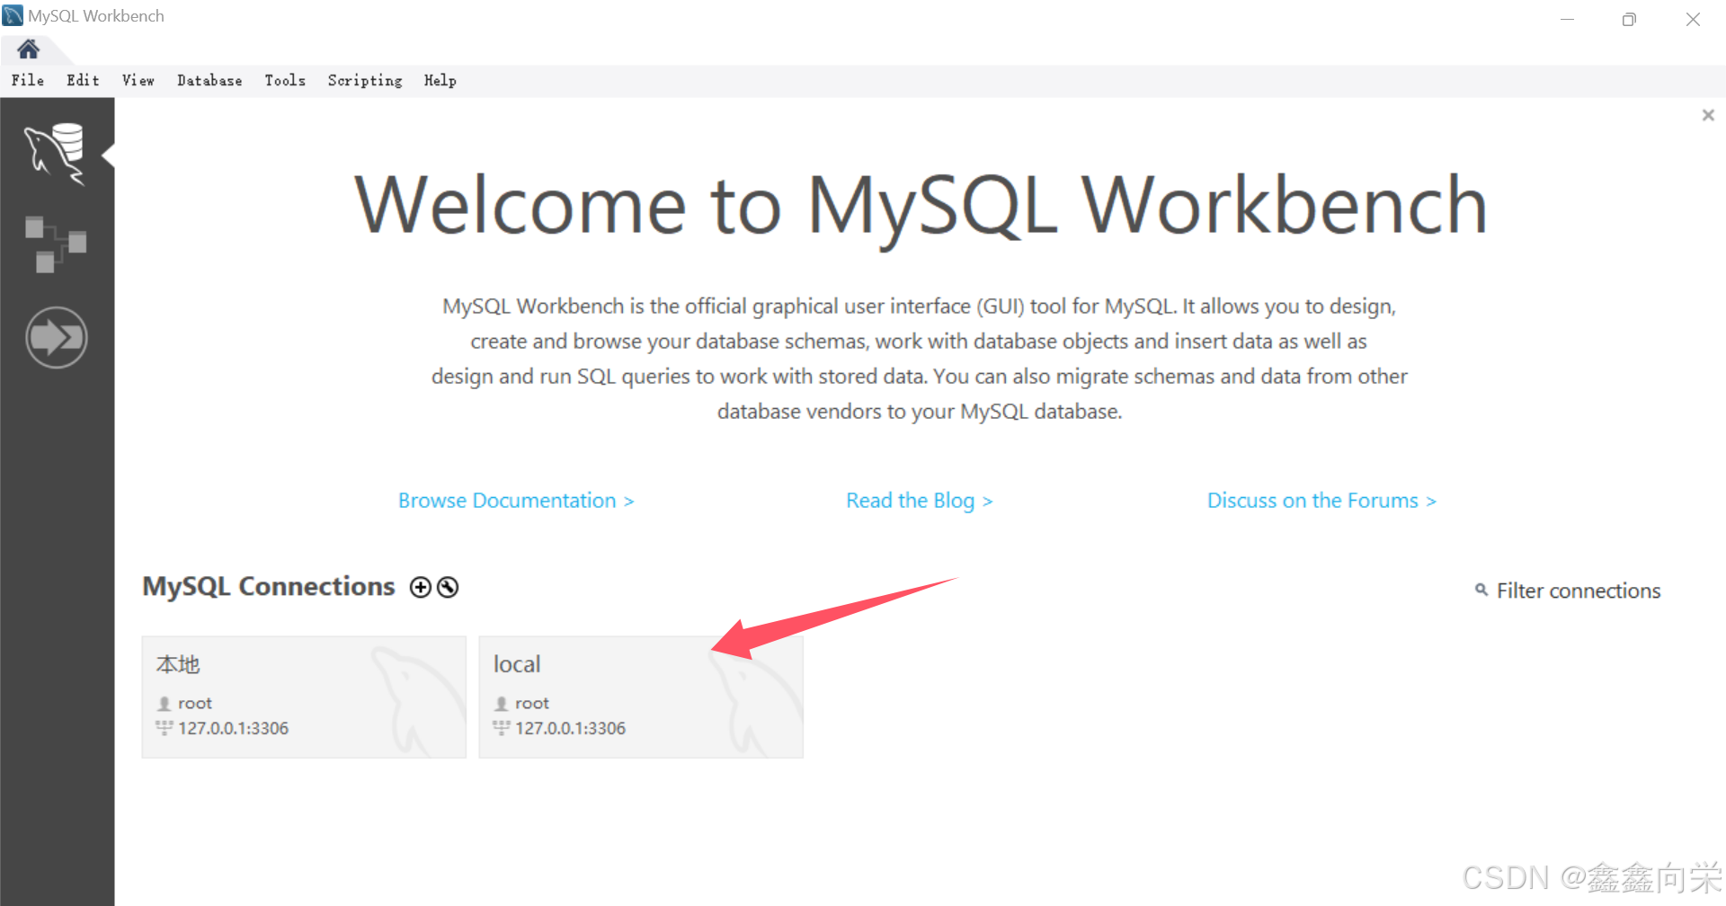Click the MySQL Connections heading
The image size is (1726, 906).
269,586
